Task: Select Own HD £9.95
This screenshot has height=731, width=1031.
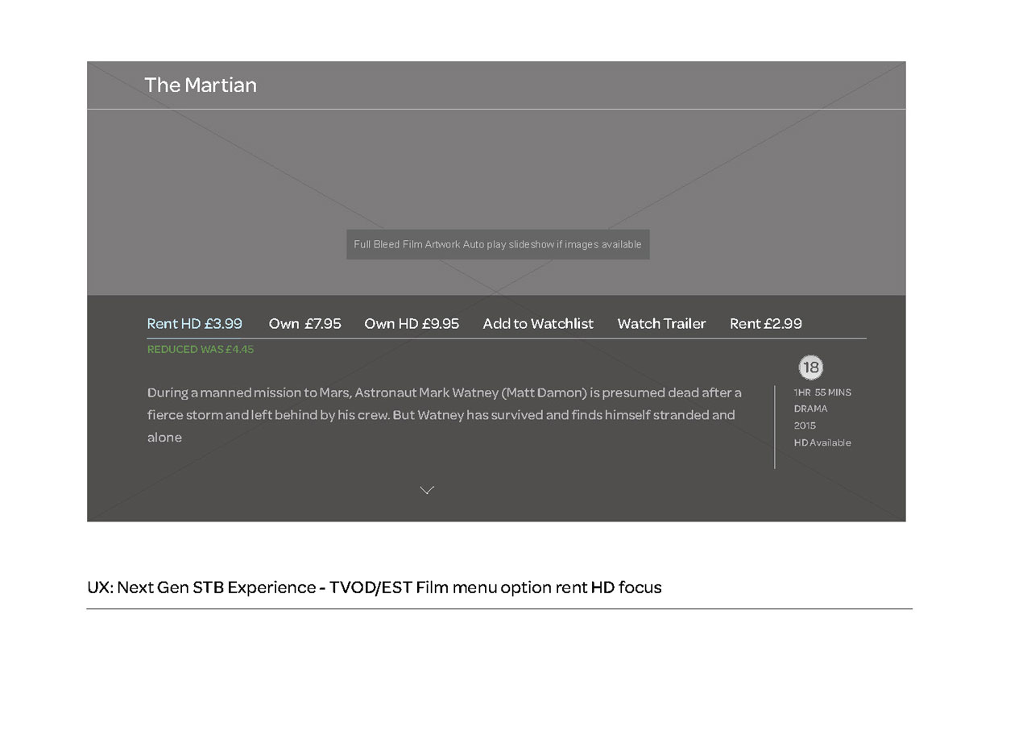Action: (412, 323)
